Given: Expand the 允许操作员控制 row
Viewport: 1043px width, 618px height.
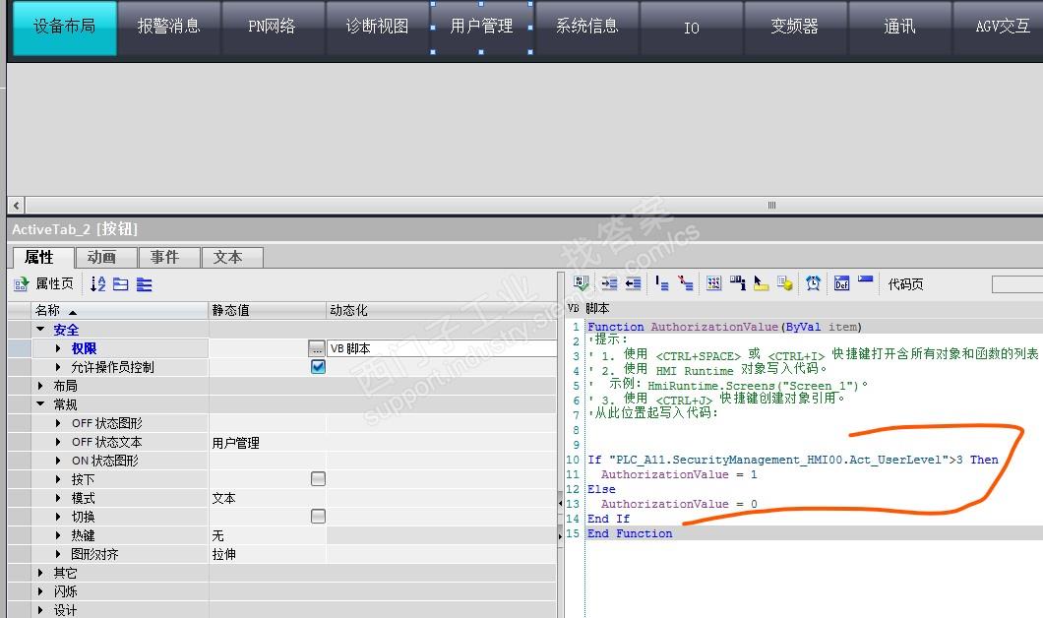Looking at the screenshot, I should coord(58,366).
